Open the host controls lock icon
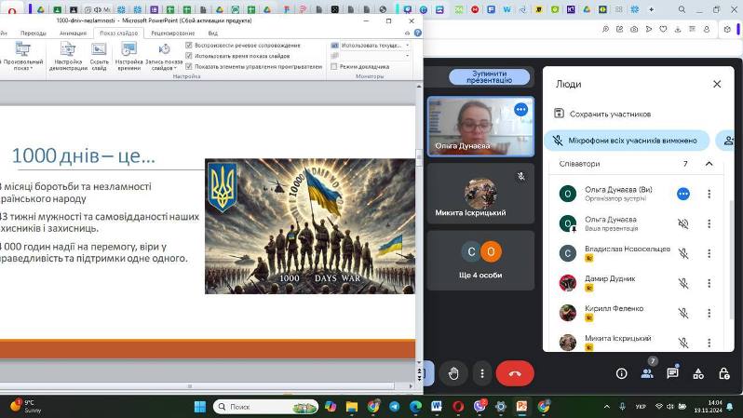Image resolution: width=743 pixels, height=418 pixels. 724,373
